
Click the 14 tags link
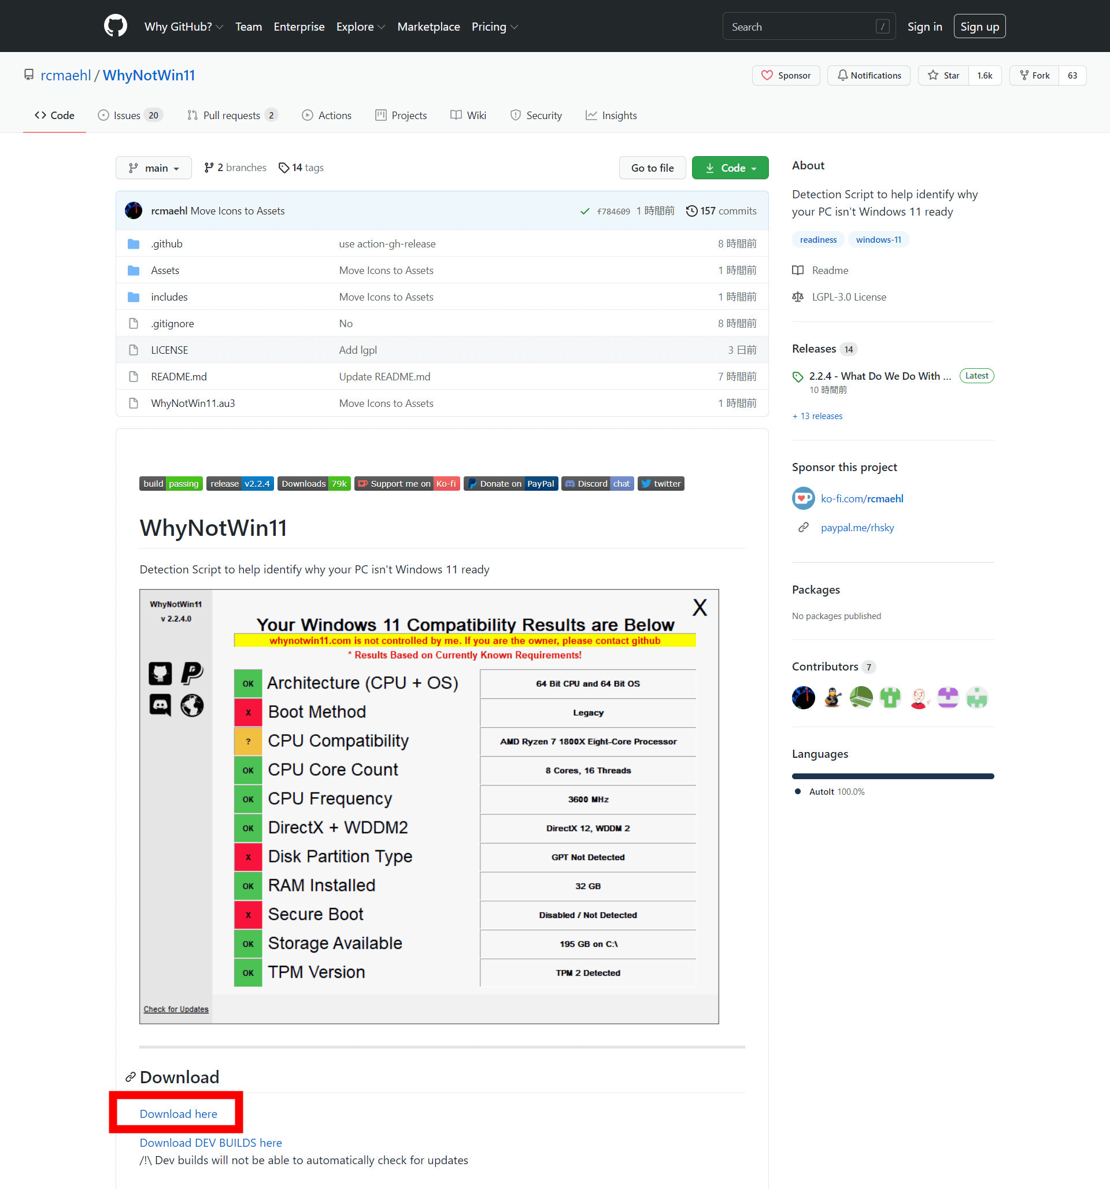click(x=301, y=168)
